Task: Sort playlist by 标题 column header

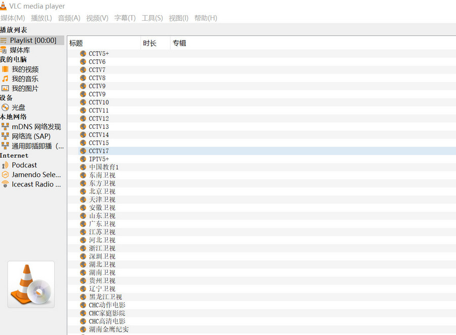Action: coord(76,43)
